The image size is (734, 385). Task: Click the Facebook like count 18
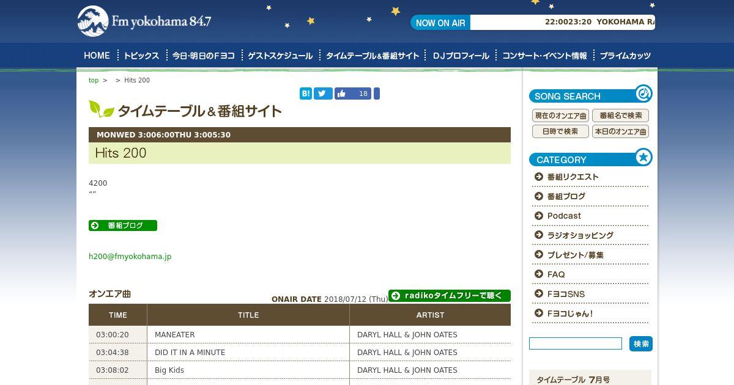click(363, 94)
